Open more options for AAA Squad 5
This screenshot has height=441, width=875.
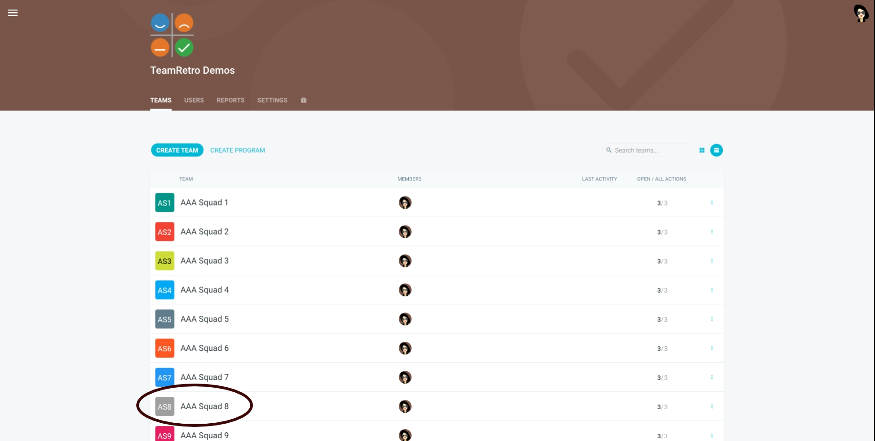tap(712, 319)
